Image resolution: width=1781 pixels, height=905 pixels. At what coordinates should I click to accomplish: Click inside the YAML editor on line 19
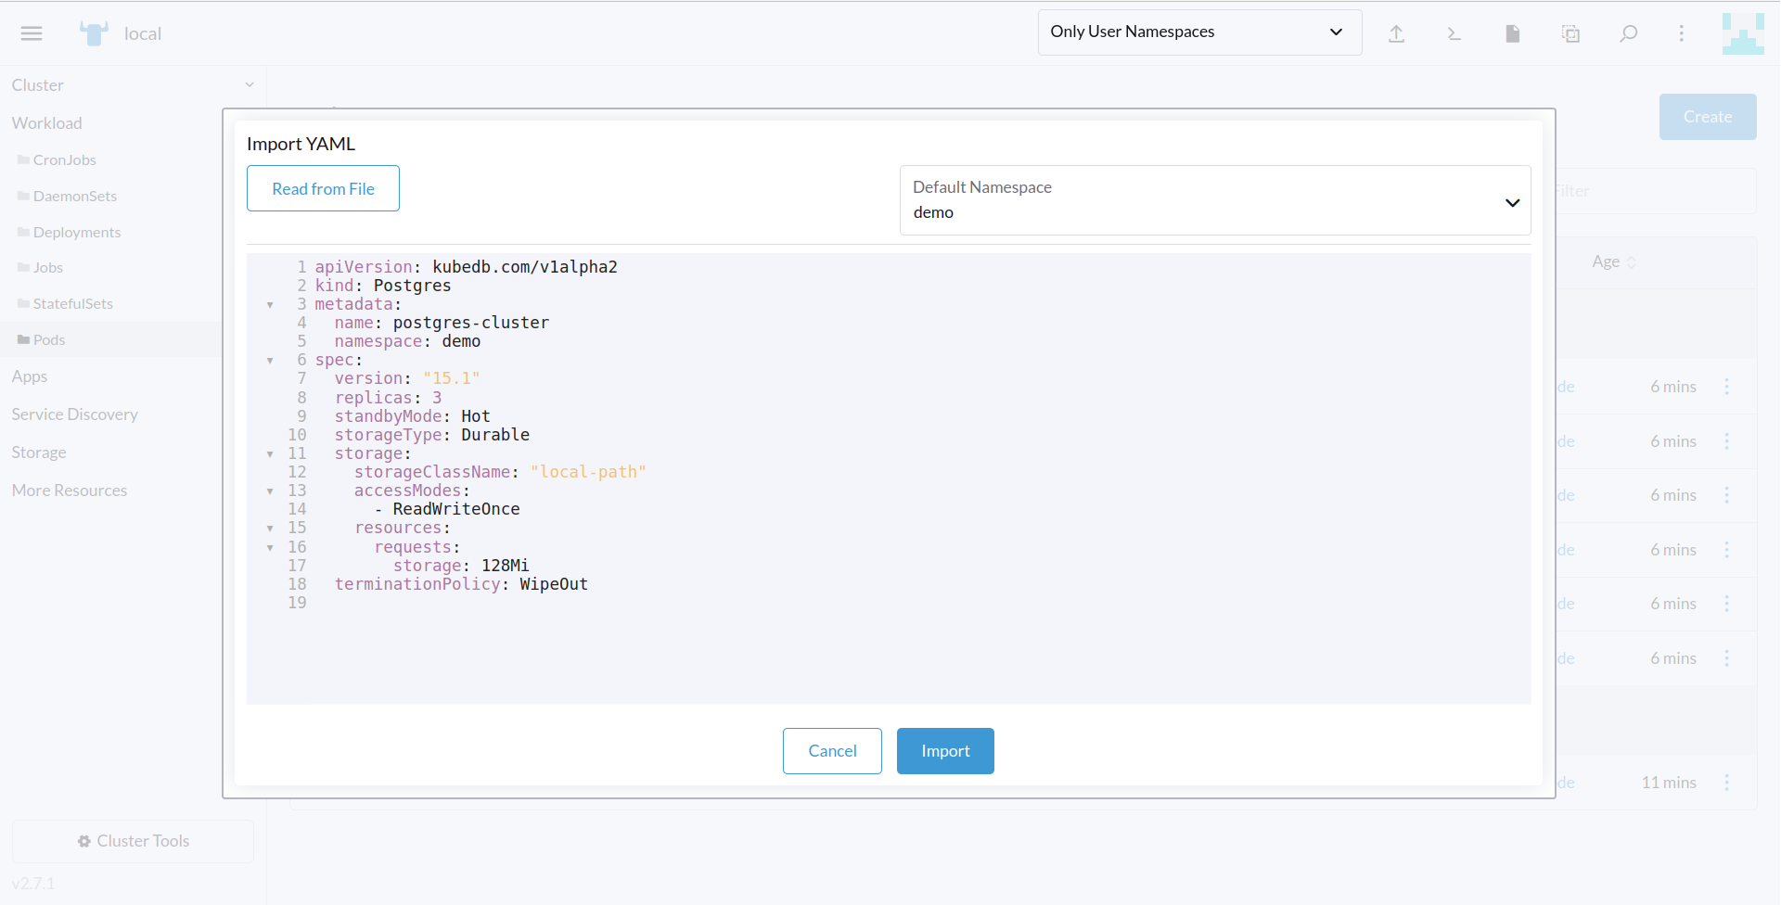point(557,604)
